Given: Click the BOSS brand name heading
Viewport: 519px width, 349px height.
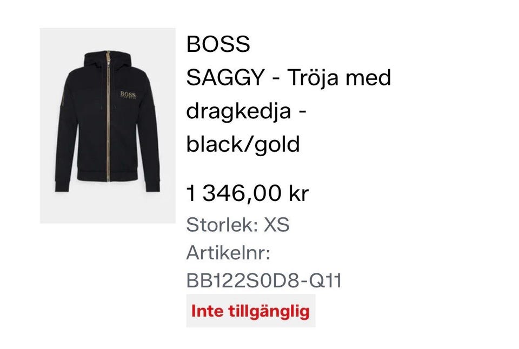Looking at the screenshot, I should tap(218, 44).
